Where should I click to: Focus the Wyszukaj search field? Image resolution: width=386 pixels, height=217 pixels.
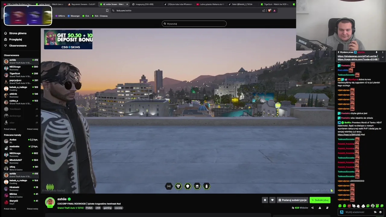click(194, 24)
